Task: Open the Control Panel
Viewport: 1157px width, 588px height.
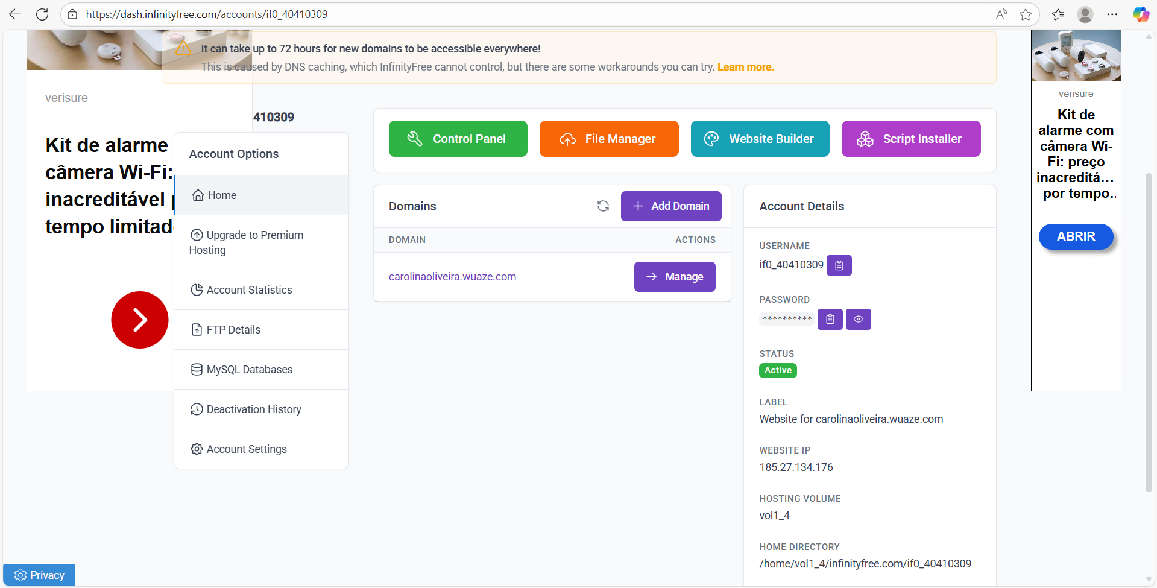Action: point(458,139)
